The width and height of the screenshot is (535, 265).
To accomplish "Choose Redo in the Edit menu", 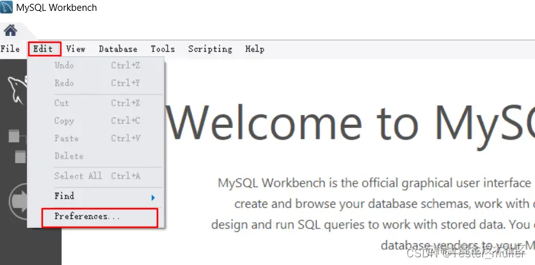I will (96, 83).
